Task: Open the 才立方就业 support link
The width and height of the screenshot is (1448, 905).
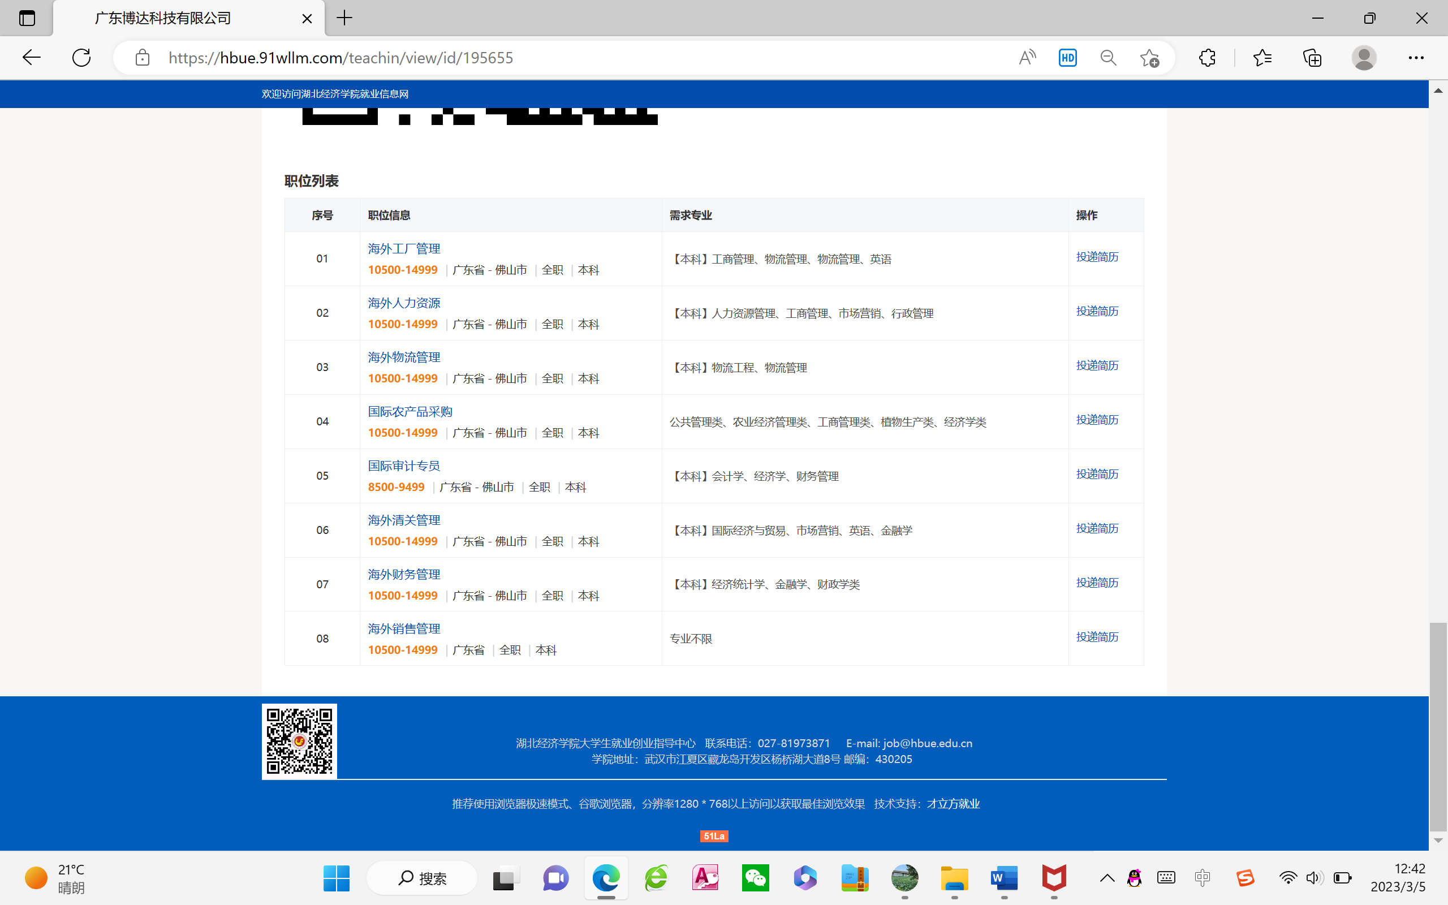Action: tap(953, 804)
